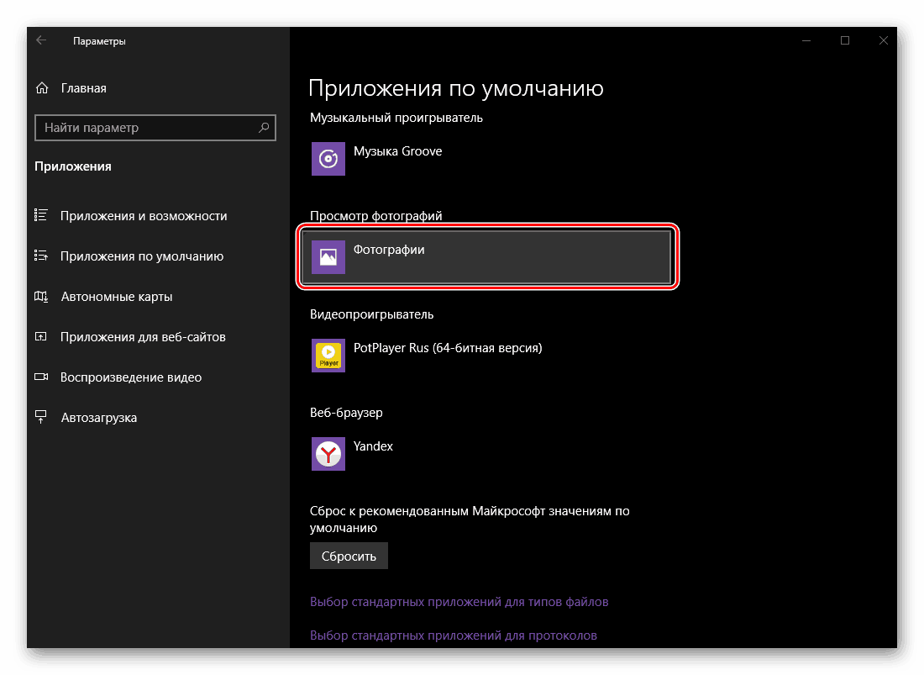Click the back arrow at top left
The height and width of the screenshot is (675, 924).
tap(41, 40)
